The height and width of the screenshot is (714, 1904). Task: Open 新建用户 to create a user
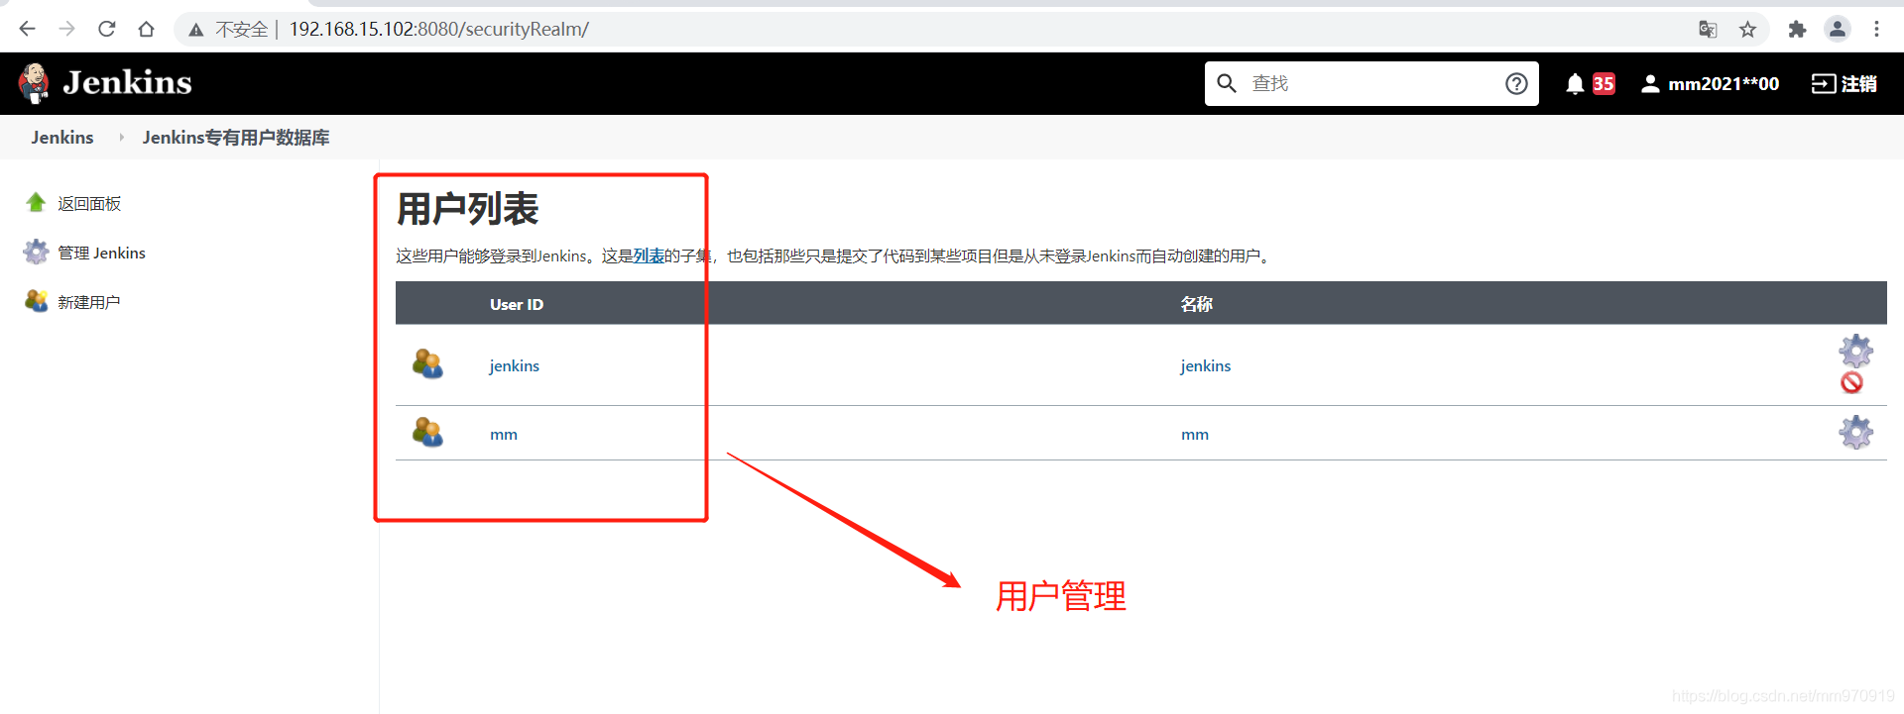89,302
